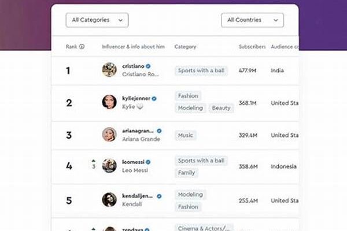Open cristiano's profile picture
Screen dimensions: 347x231
pyautogui.click(x=109, y=70)
